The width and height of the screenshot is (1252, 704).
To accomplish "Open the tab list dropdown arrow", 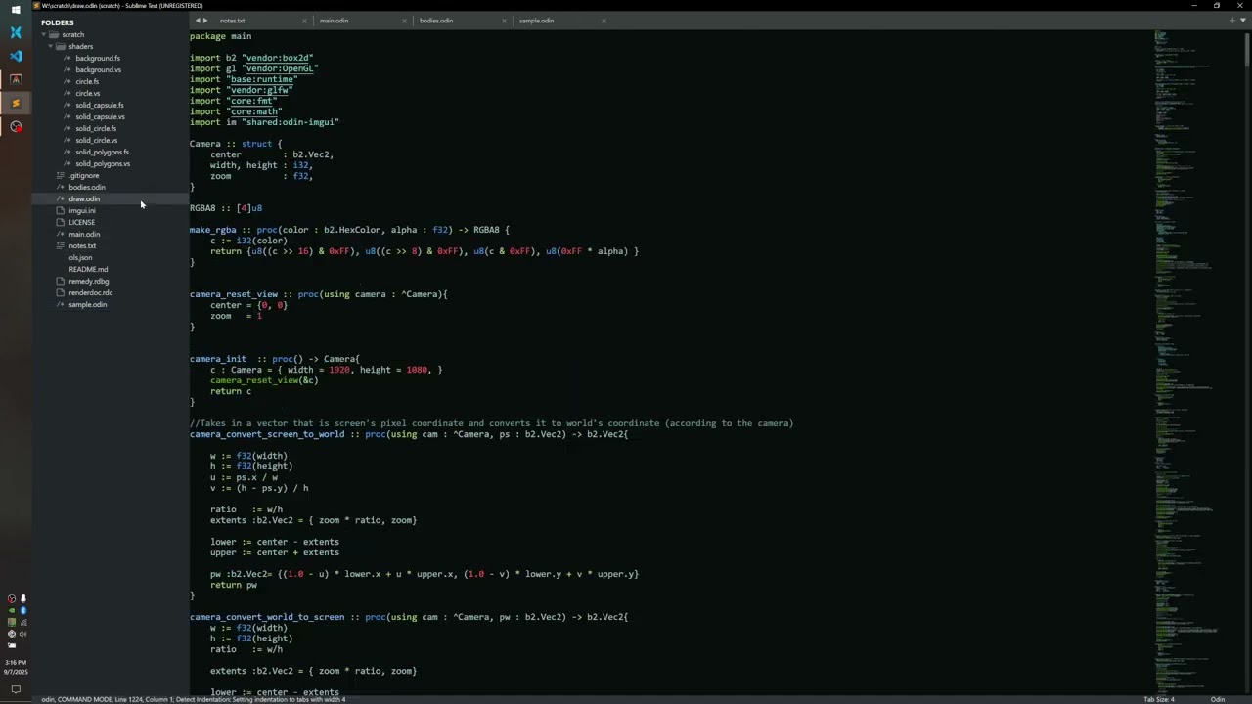I will point(1242,21).
